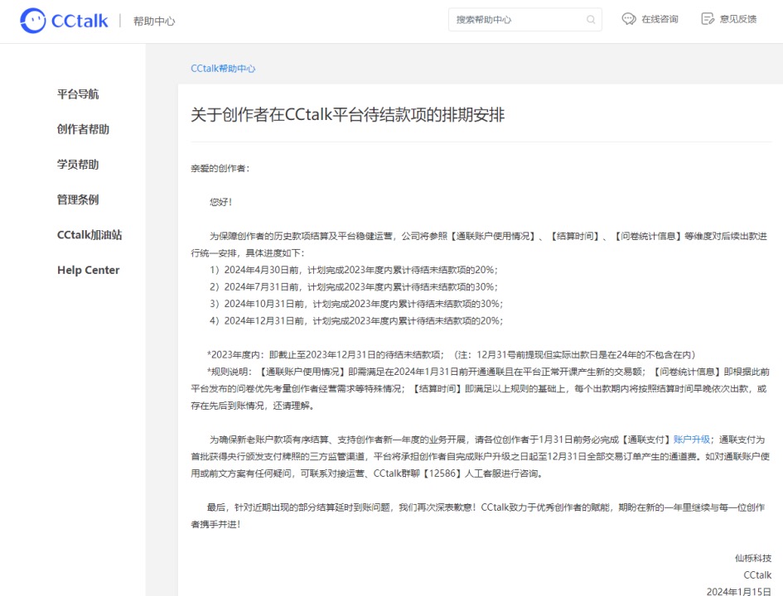Open 管理条例 in the sidebar

[x=78, y=199]
